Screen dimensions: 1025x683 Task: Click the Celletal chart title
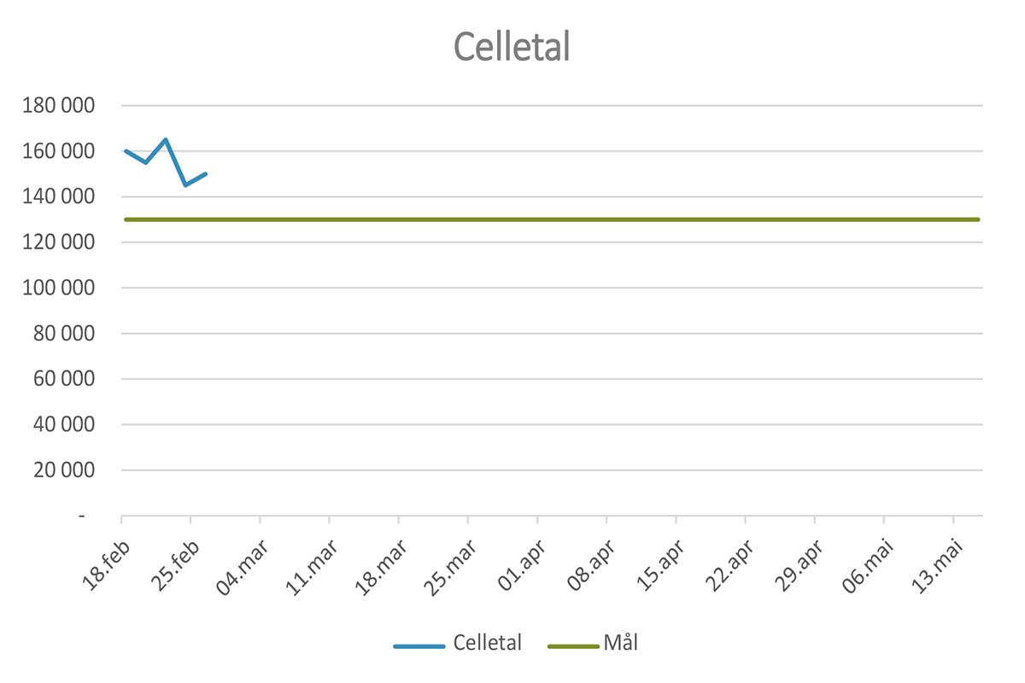pos(511,47)
